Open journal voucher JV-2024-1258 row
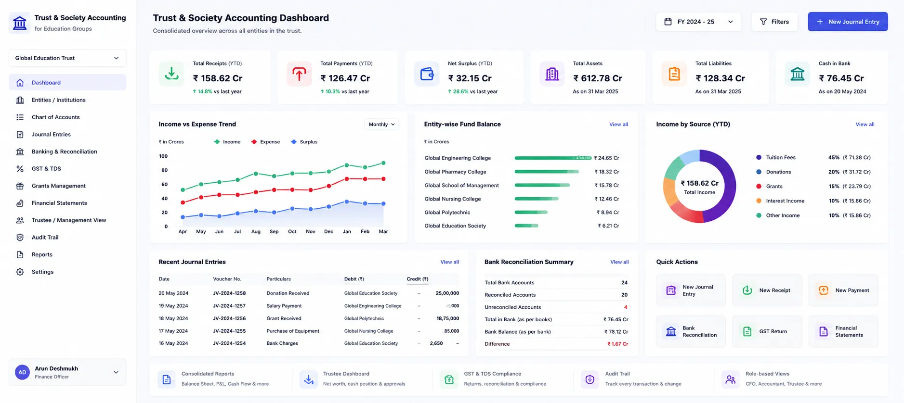This screenshot has width=904, height=403. (x=309, y=293)
